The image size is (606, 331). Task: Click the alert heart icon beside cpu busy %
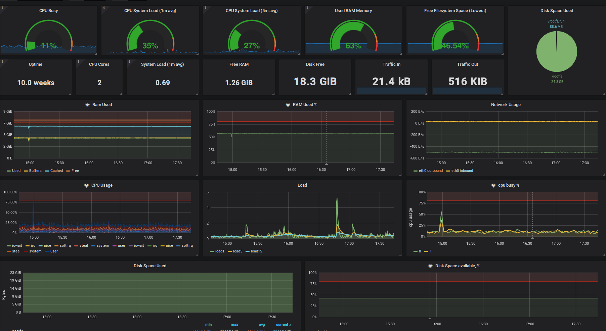click(493, 185)
